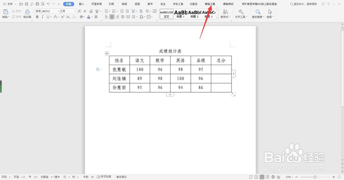
Task: Apply character shading with the grey A icon
Action: pos(96,17)
